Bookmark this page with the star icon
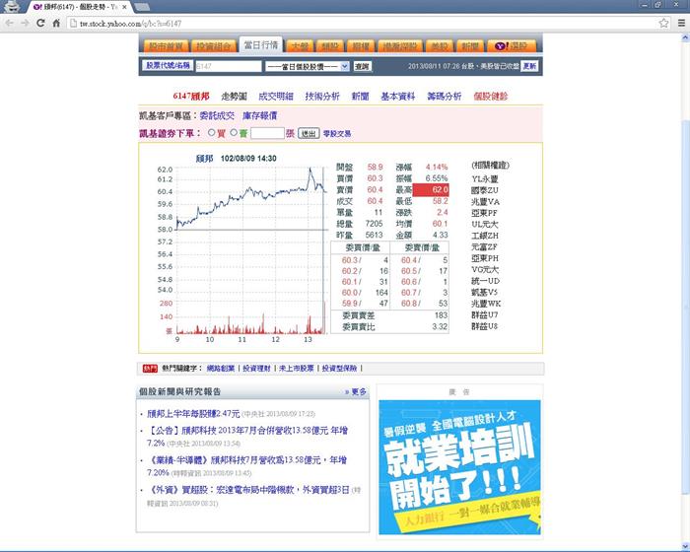 click(x=663, y=23)
